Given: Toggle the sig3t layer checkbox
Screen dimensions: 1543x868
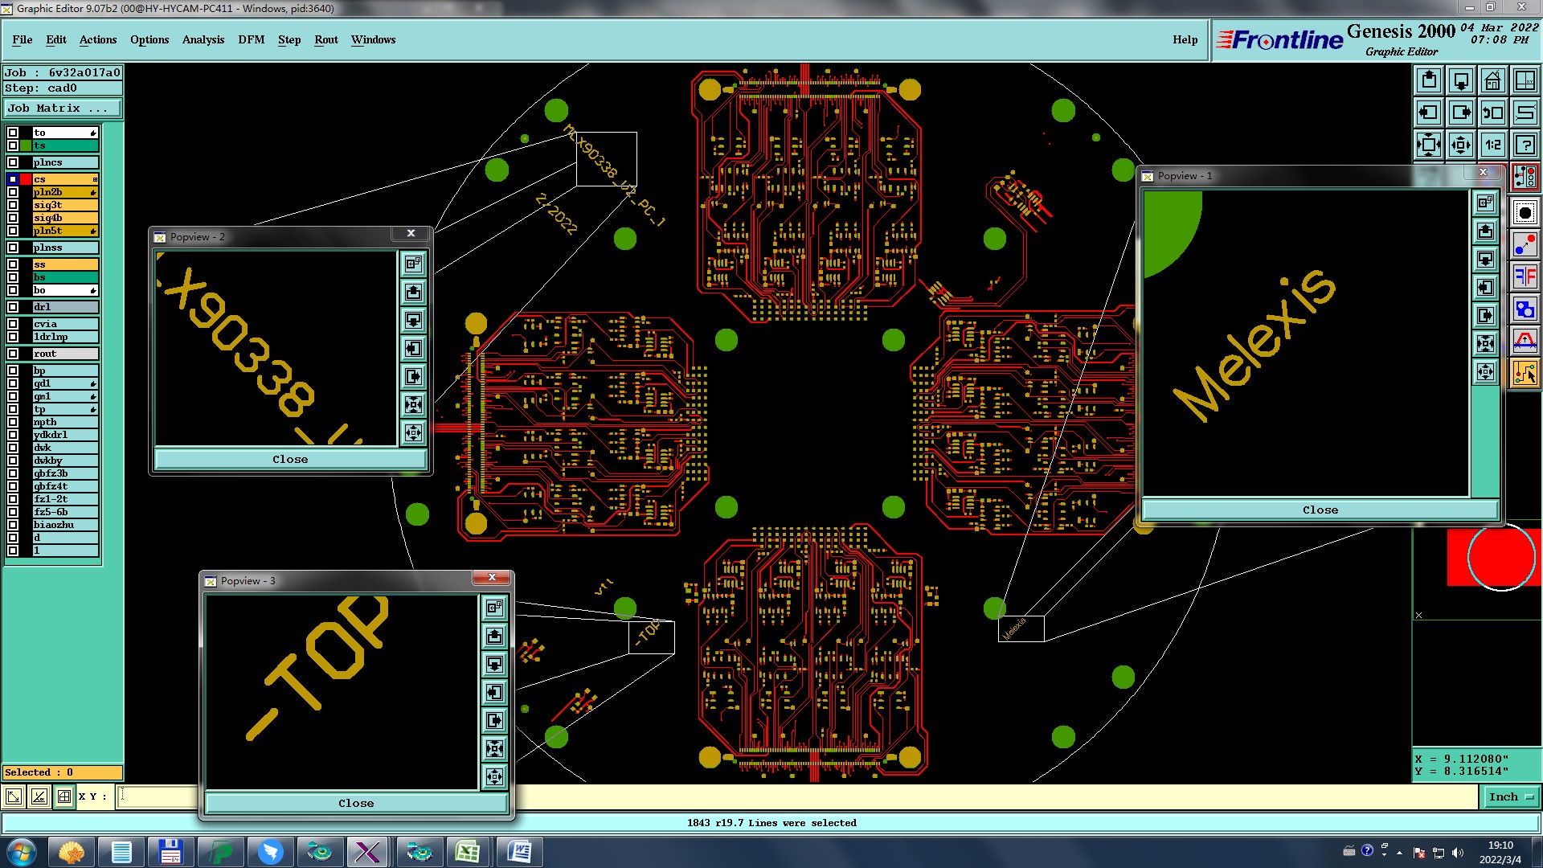Looking at the screenshot, I should 13,205.
